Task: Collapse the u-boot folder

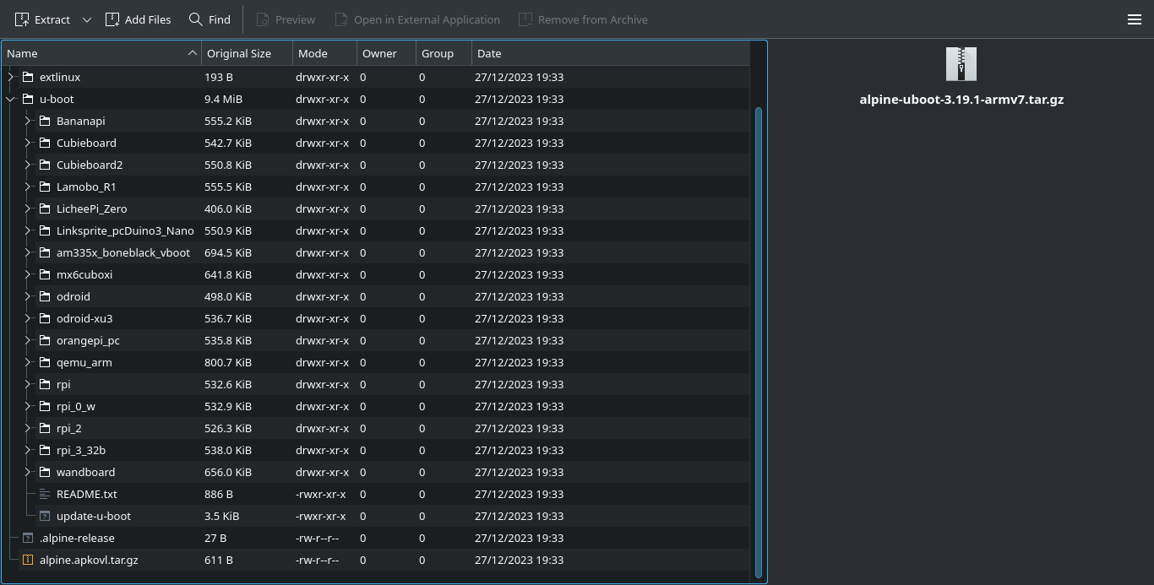Action: pos(10,99)
